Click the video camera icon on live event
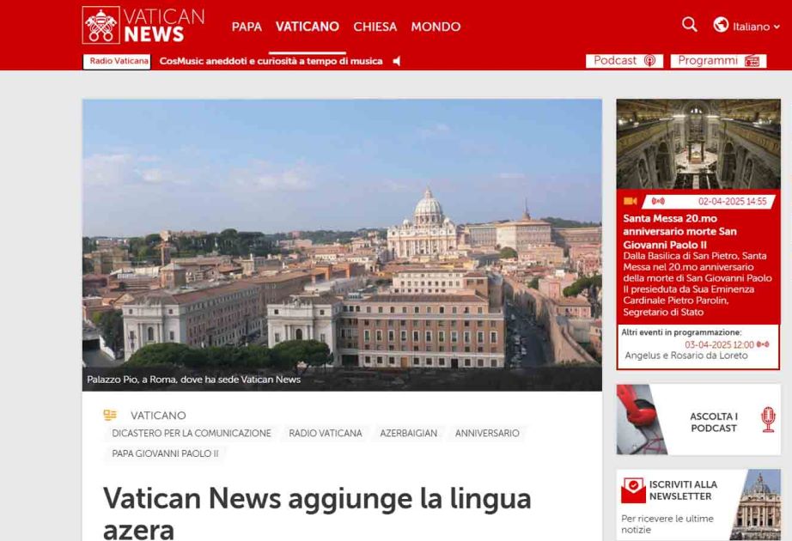 [630, 201]
